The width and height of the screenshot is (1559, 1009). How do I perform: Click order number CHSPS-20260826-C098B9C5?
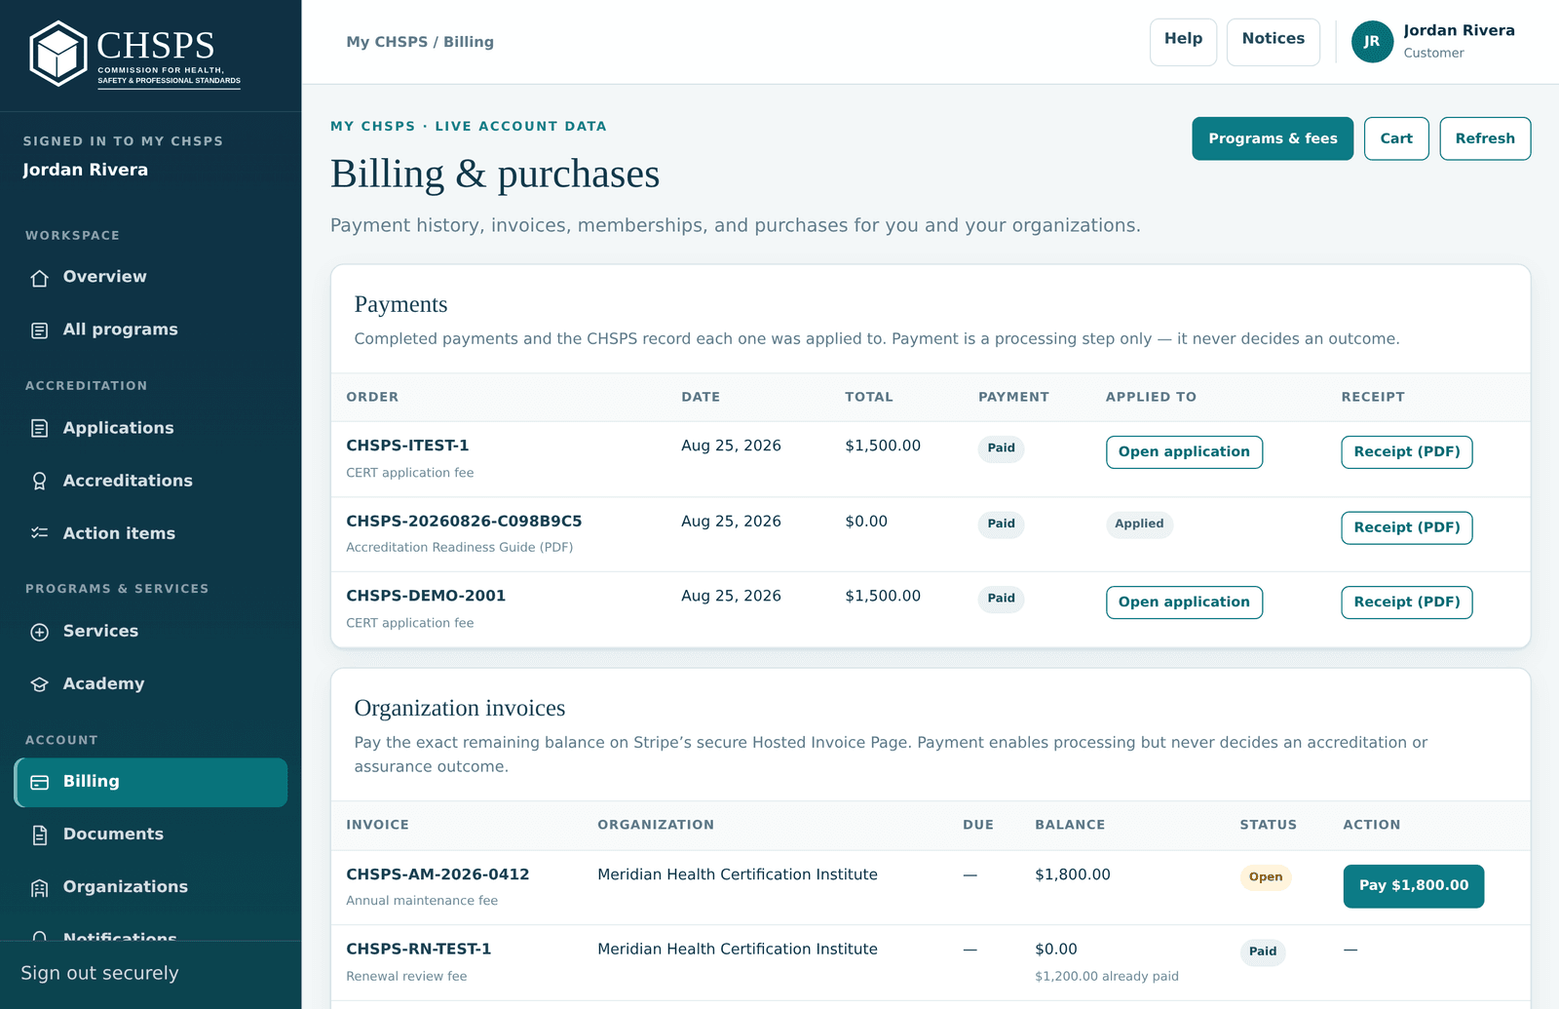(464, 522)
